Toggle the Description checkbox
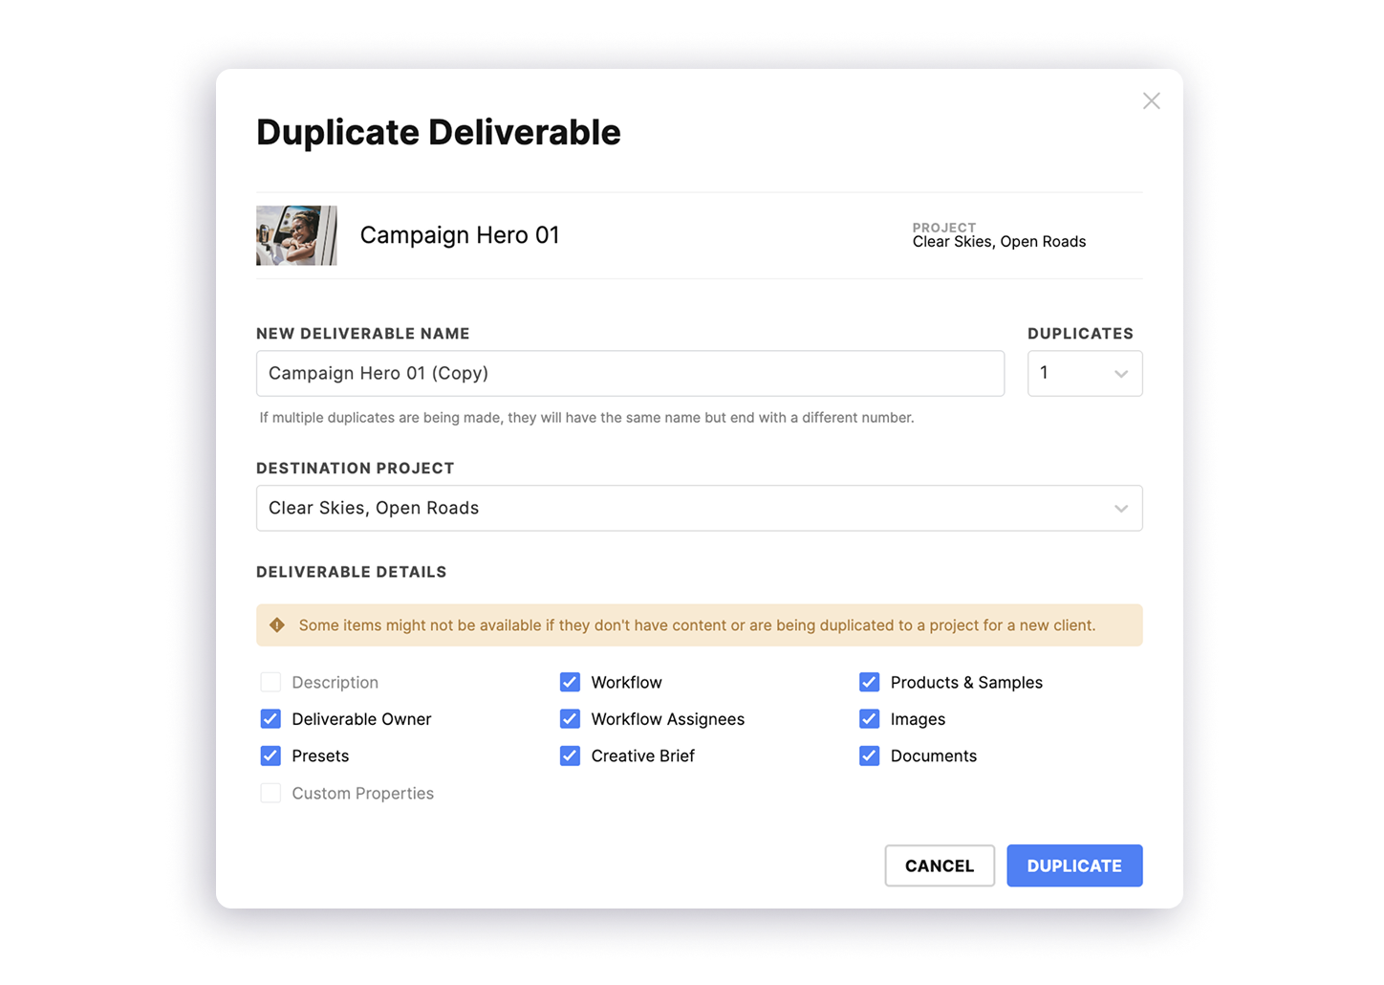 pyautogui.click(x=270, y=683)
